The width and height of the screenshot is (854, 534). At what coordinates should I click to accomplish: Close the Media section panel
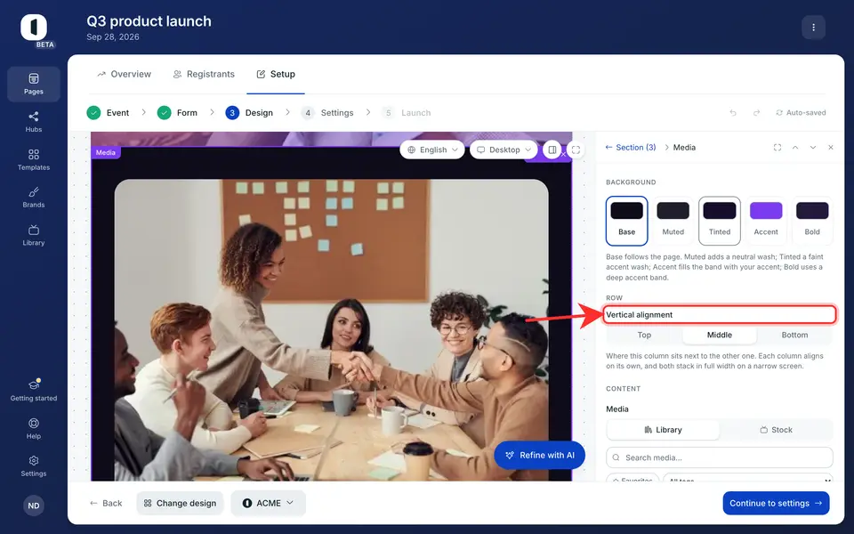[x=831, y=148]
